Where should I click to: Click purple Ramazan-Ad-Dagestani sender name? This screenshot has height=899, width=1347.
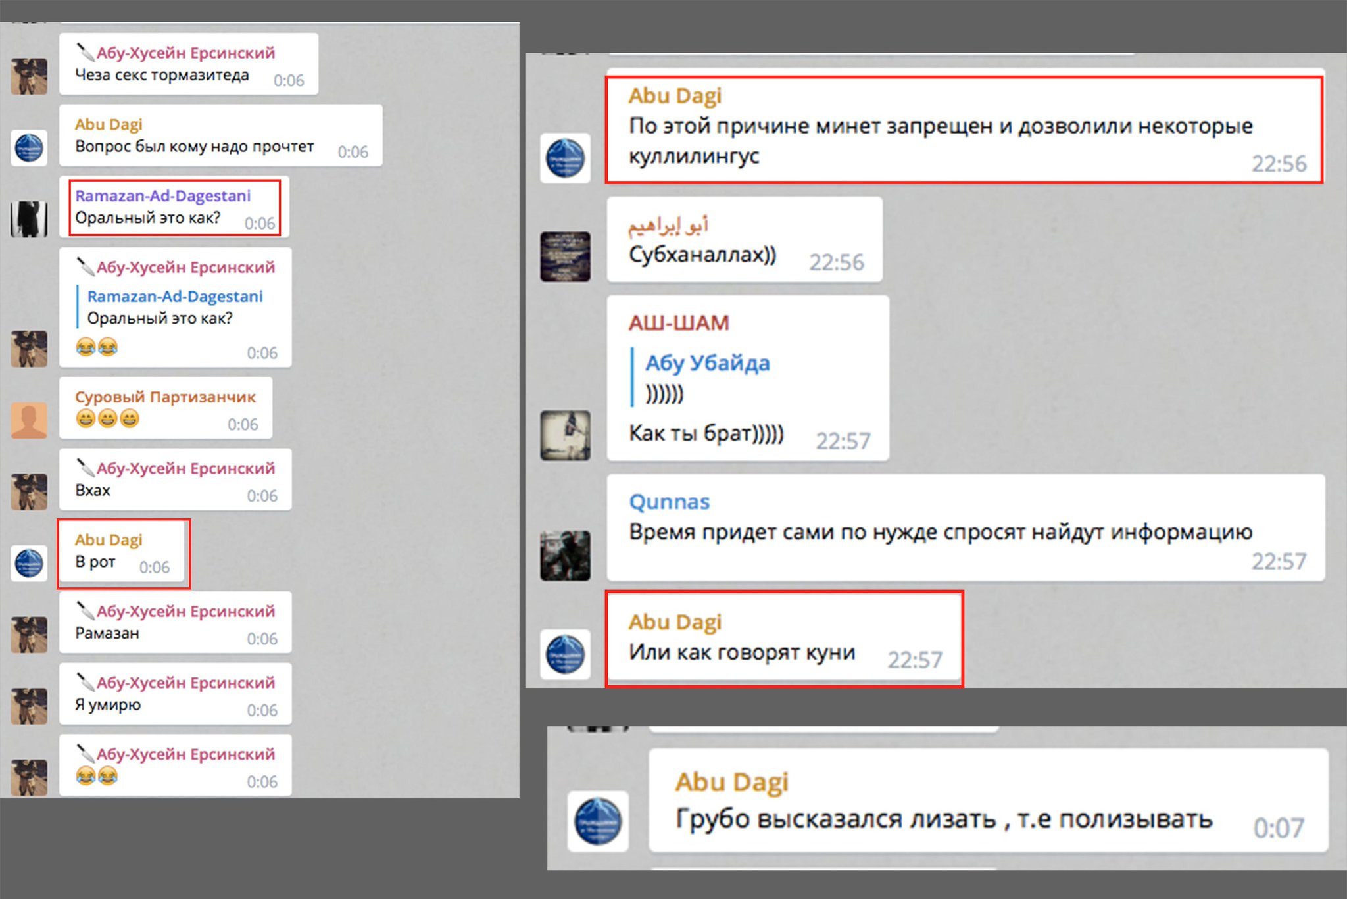[x=162, y=196]
